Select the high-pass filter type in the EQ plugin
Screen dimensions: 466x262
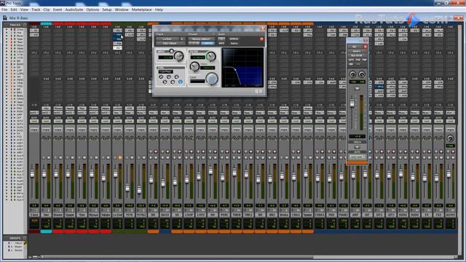(161, 77)
